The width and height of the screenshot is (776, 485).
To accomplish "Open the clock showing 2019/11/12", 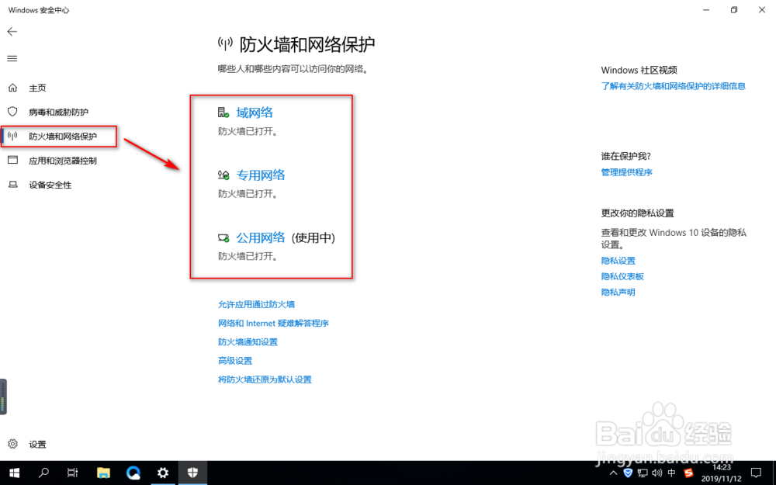I will click(720, 473).
